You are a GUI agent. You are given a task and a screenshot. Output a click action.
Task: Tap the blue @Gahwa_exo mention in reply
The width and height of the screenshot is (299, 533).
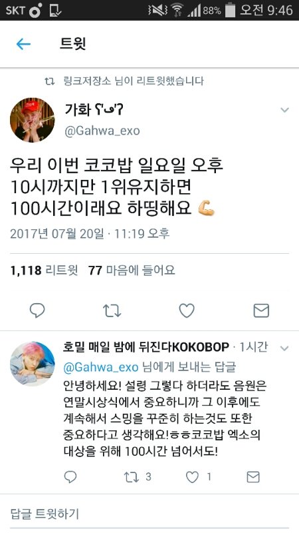pyautogui.click(x=101, y=368)
